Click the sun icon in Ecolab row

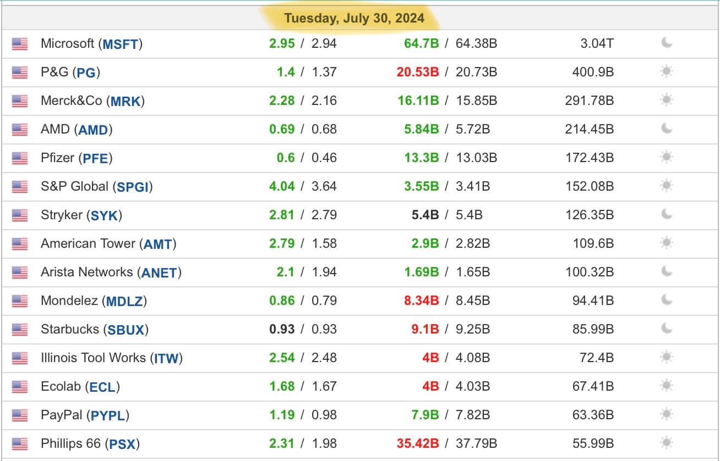coord(667,386)
